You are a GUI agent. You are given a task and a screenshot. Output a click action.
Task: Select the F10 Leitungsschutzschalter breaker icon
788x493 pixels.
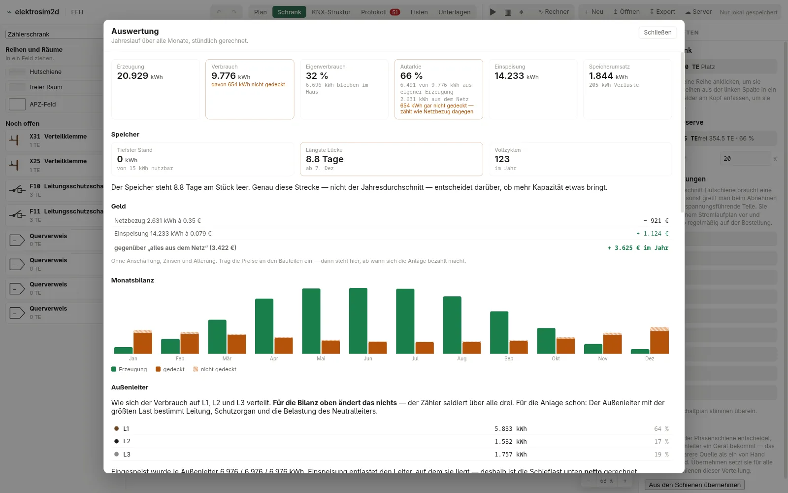(x=17, y=190)
